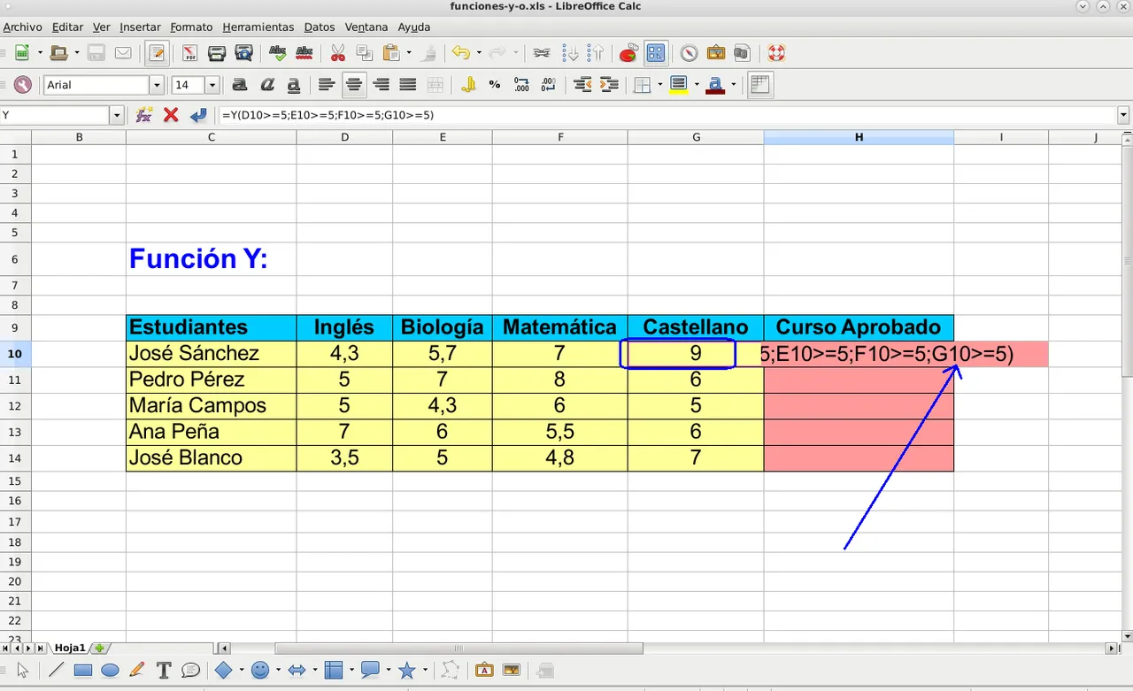Click the yellow background color swatch
The image size is (1133, 691).
coord(679,85)
